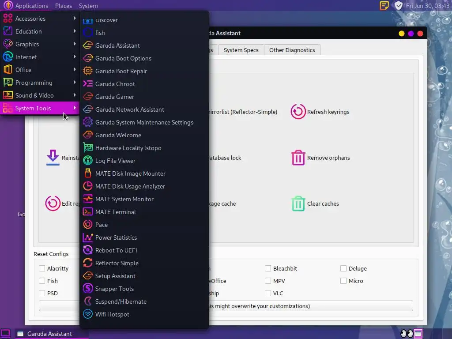Click the clock showing Fri Jun 30, 03:43
Viewport: 452px width, 339px height.
pos(427,6)
